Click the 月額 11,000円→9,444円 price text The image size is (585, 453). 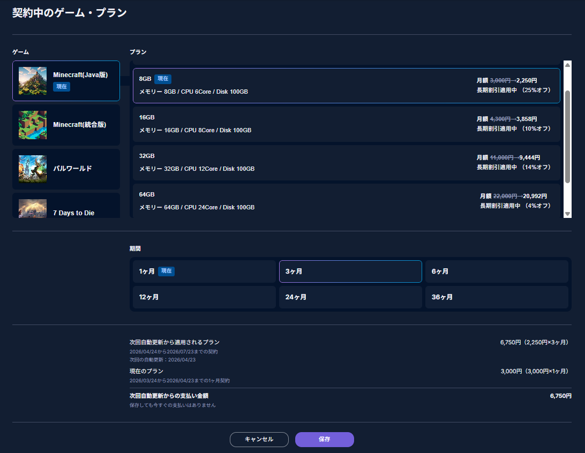508,158
